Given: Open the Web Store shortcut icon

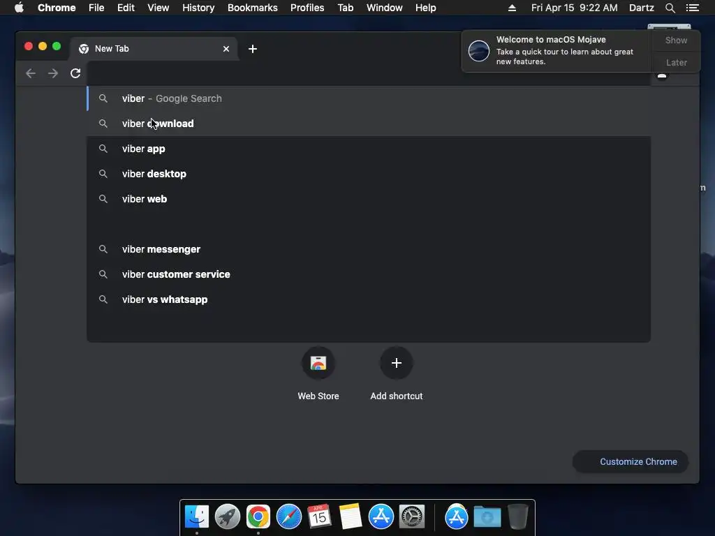Looking at the screenshot, I should pos(318,363).
